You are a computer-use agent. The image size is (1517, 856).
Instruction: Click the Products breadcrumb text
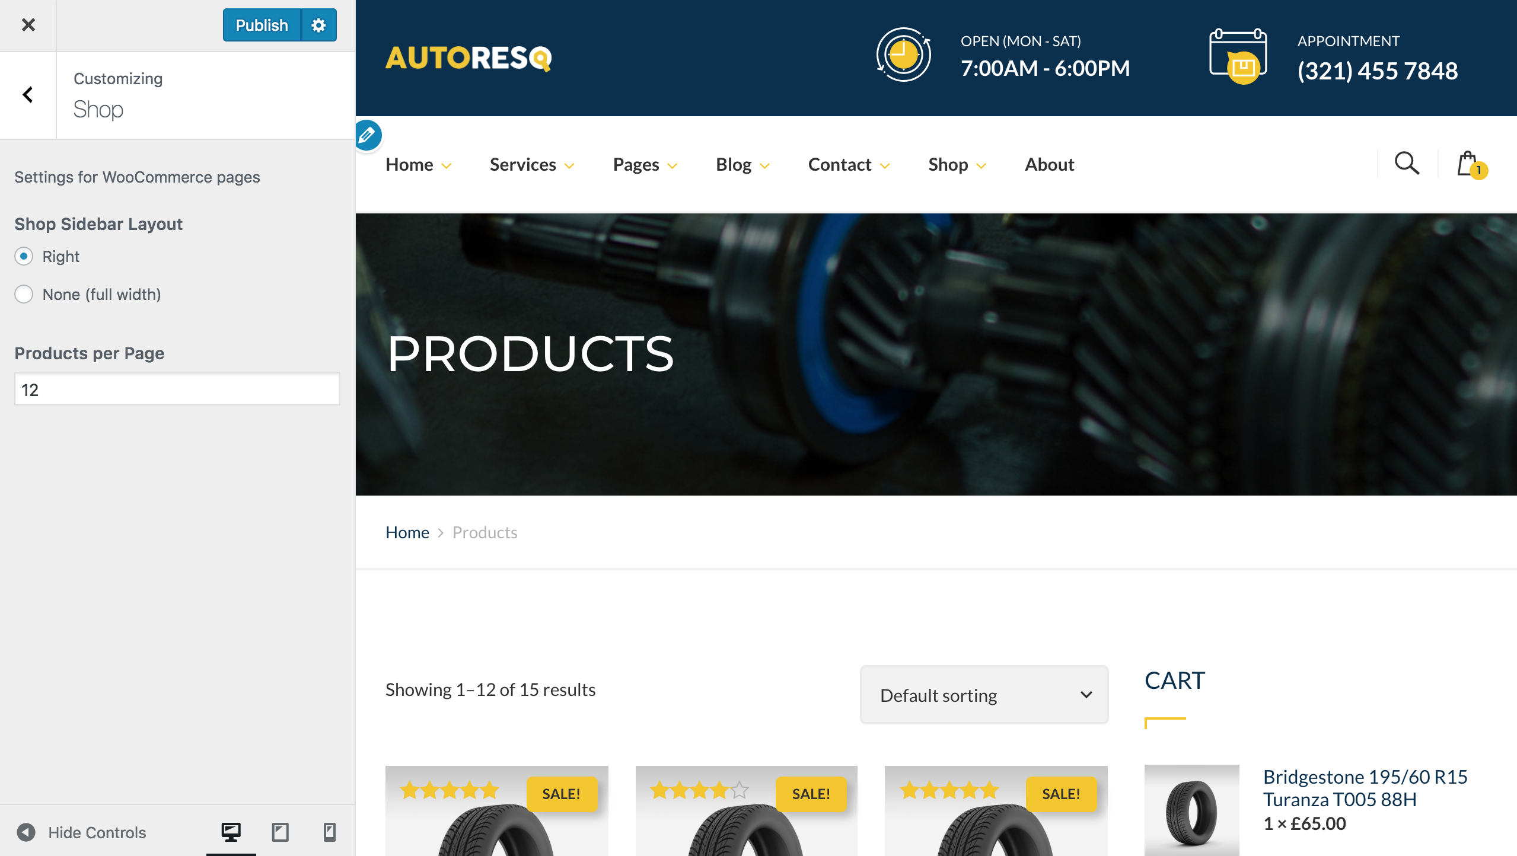485,532
